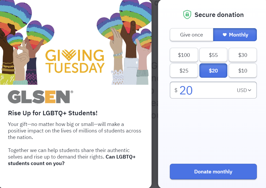
Task: Click into the custom amount field showing 20
Action: 213,90
